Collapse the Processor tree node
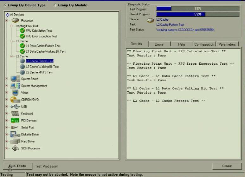 pos(7,20)
